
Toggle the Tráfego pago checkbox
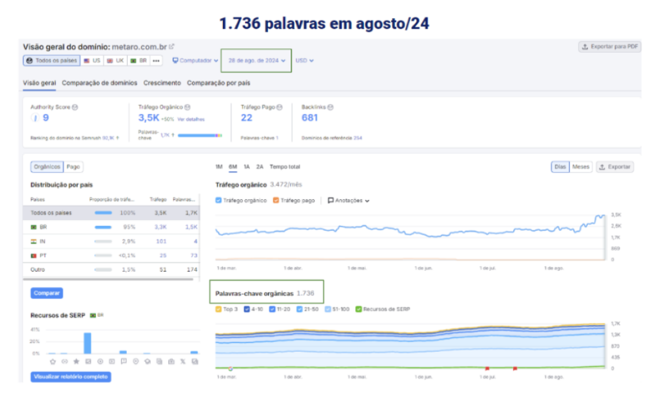click(276, 201)
